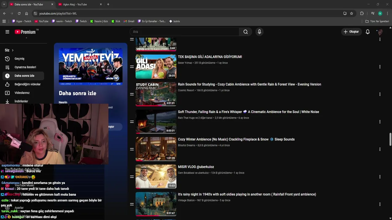392x220 pixels.
Task: Click the address bar URL
Action: point(58,13)
